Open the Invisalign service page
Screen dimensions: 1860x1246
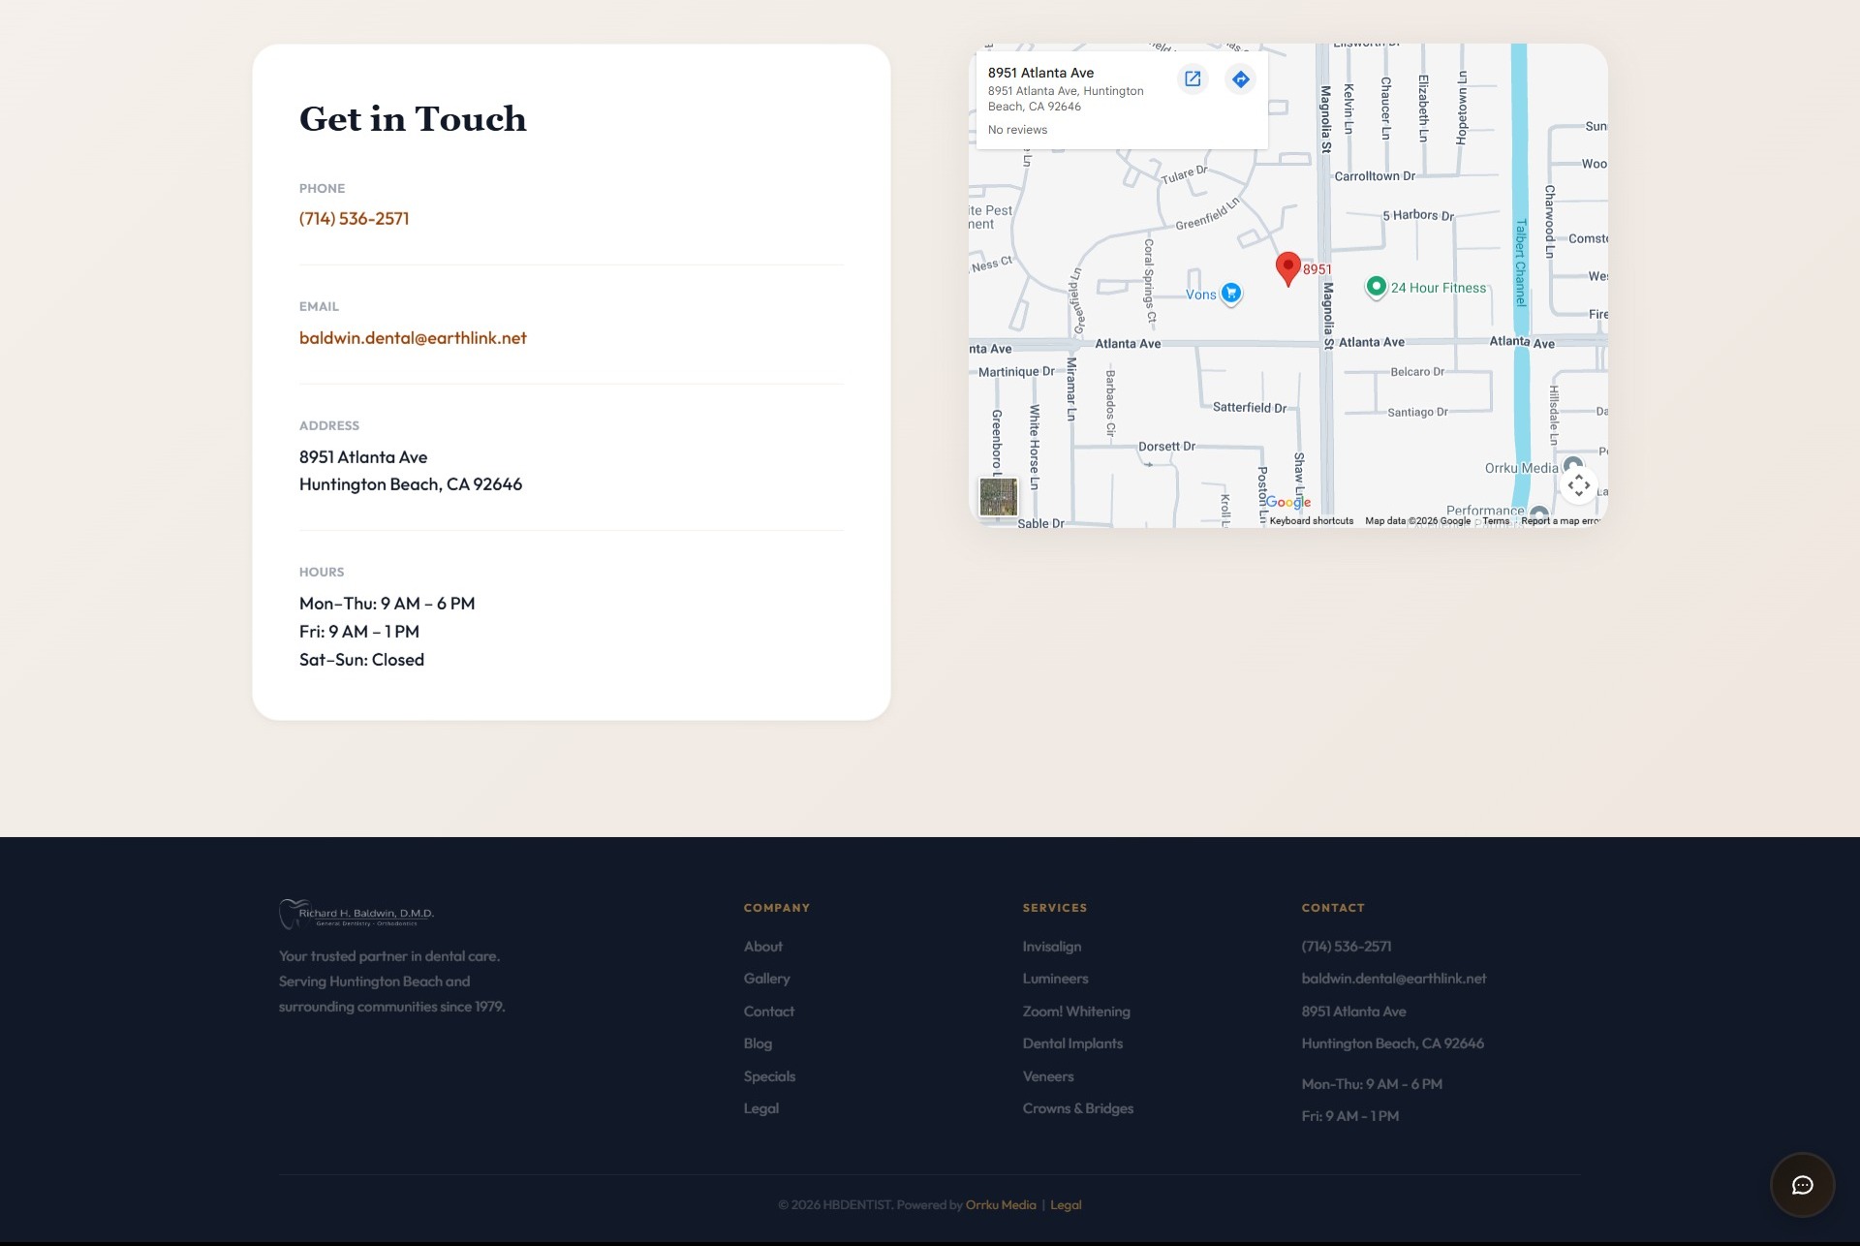(1054, 946)
